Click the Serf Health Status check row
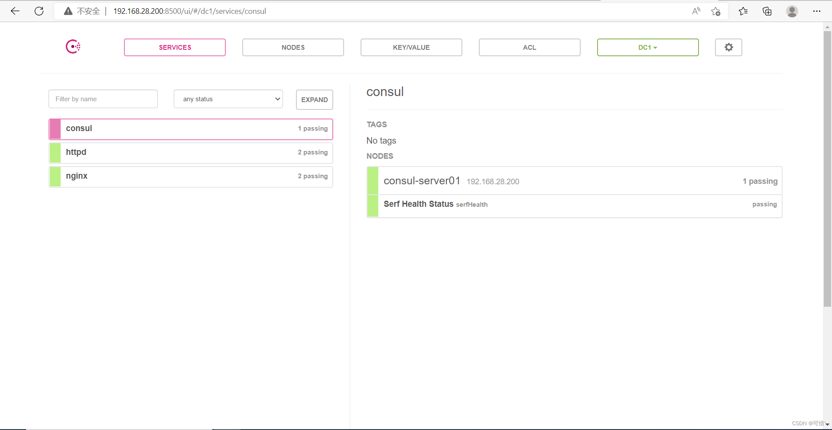This screenshot has height=430, width=832. coord(574,206)
